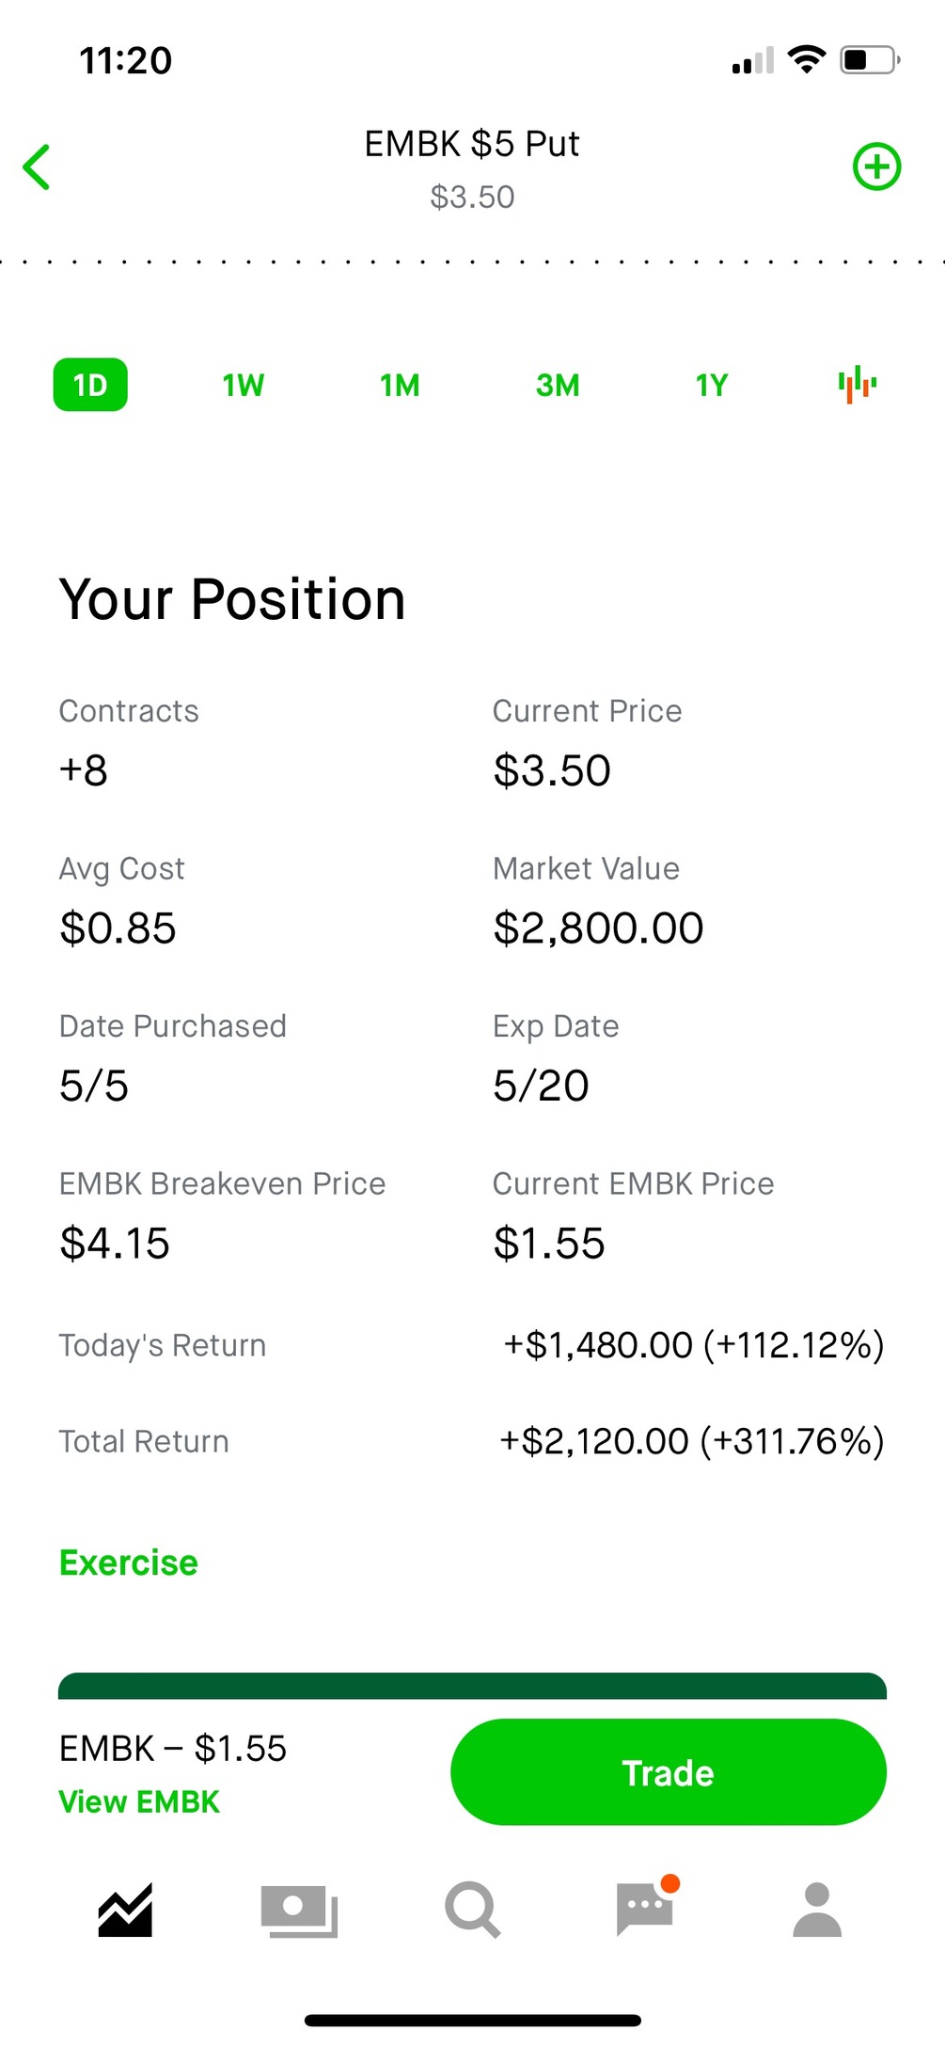945x2046 pixels.
Task: Switch to the 1M time range
Action: 400,385
